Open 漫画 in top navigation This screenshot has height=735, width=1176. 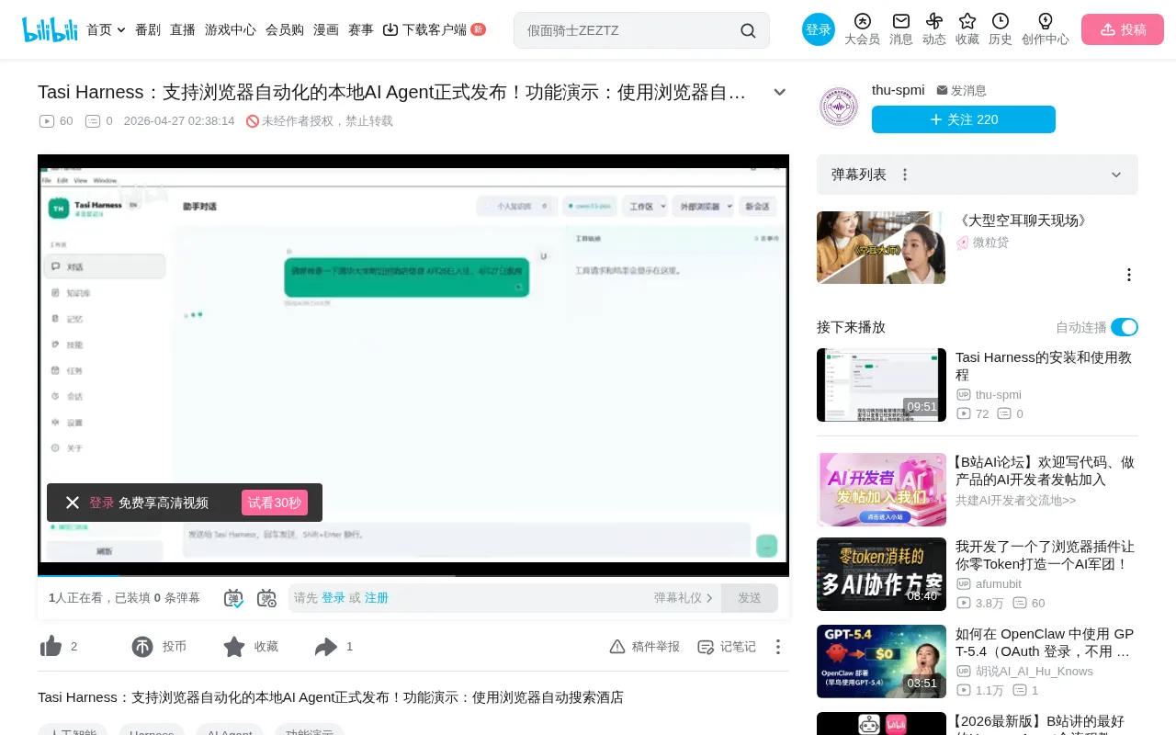pyautogui.click(x=326, y=29)
